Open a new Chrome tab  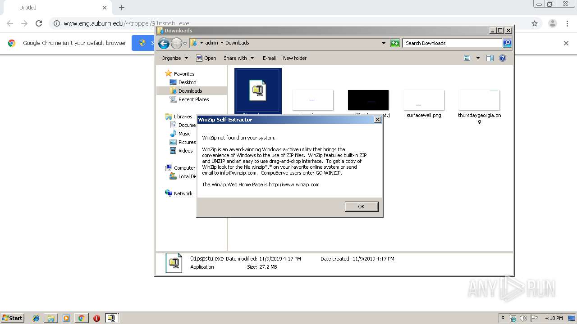tap(122, 8)
